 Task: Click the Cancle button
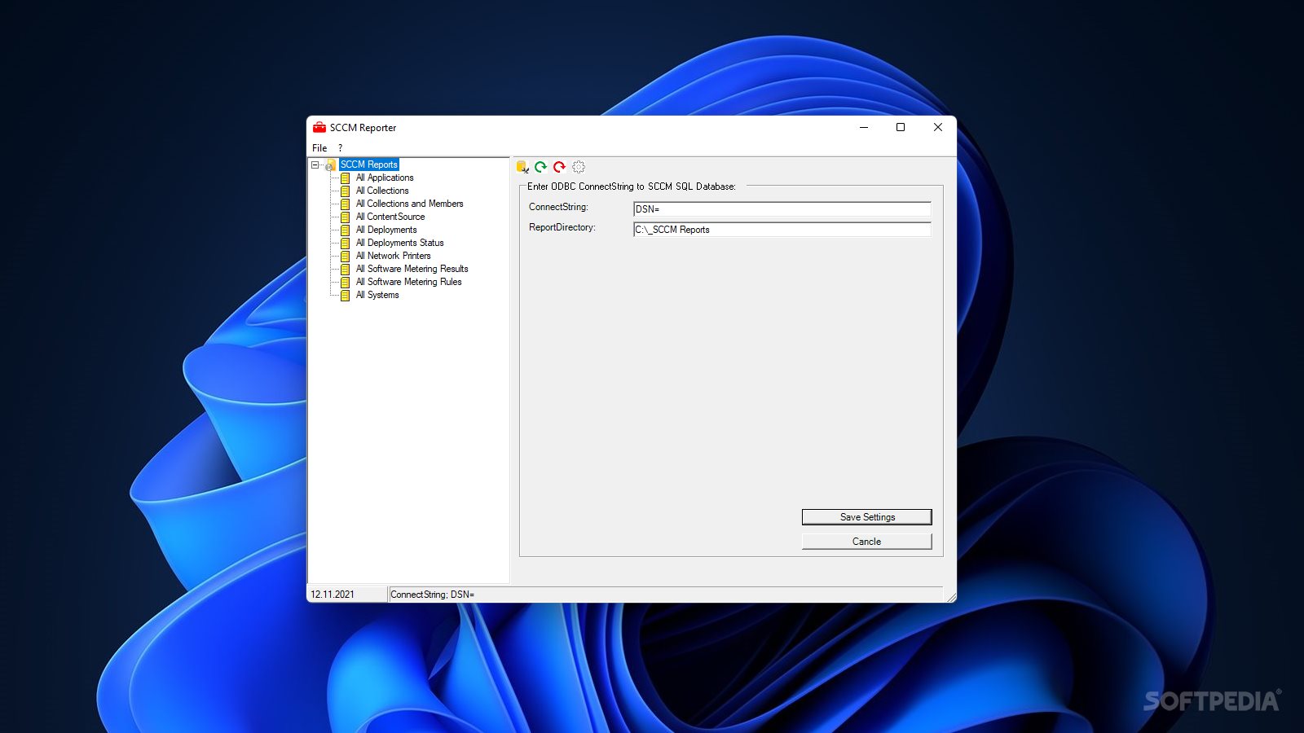(x=867, y=542)
